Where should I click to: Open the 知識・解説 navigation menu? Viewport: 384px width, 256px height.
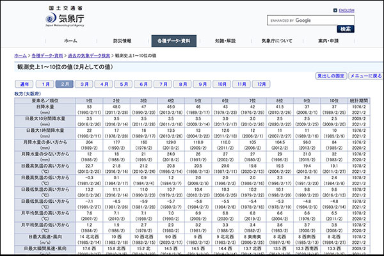(x=225, y=40)
